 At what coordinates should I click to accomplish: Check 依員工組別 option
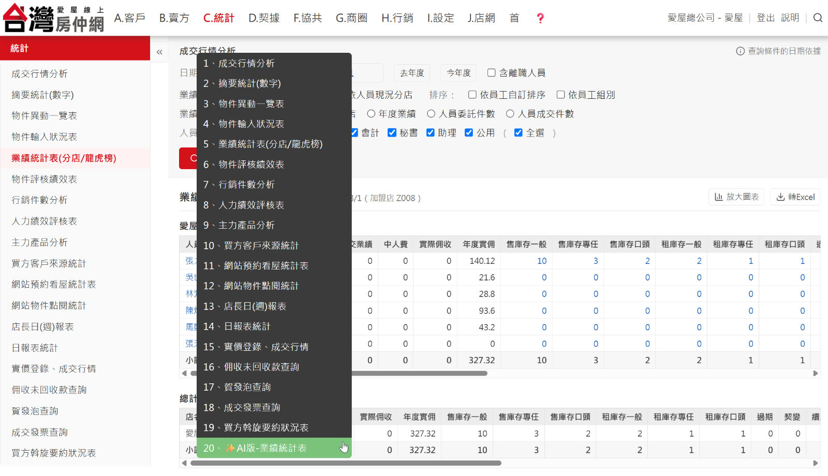point(560,95)
